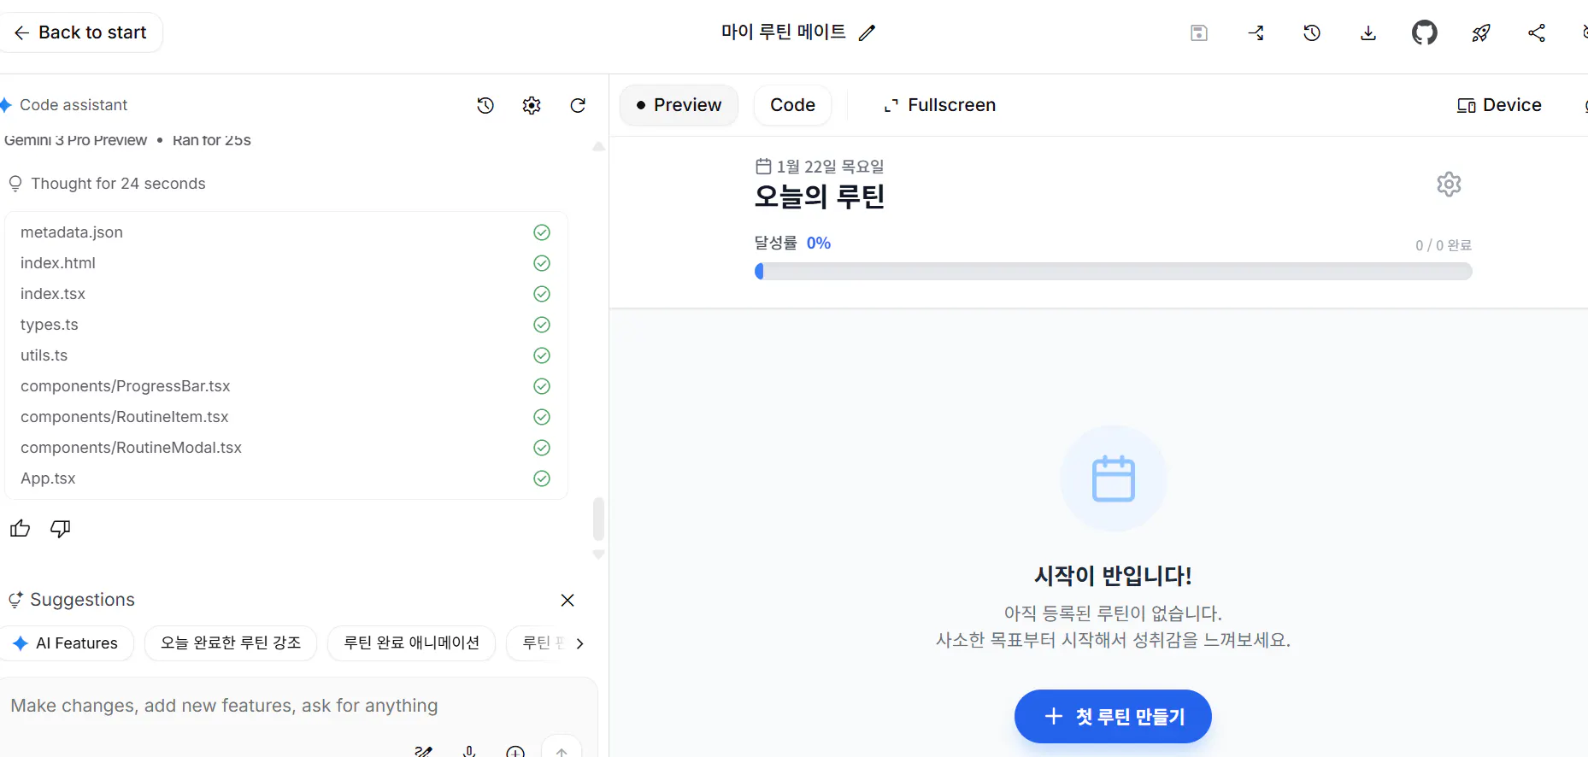The image size is (1588, 757).
Task: Give thumbs down to the response
Action: tap(61, 529)
